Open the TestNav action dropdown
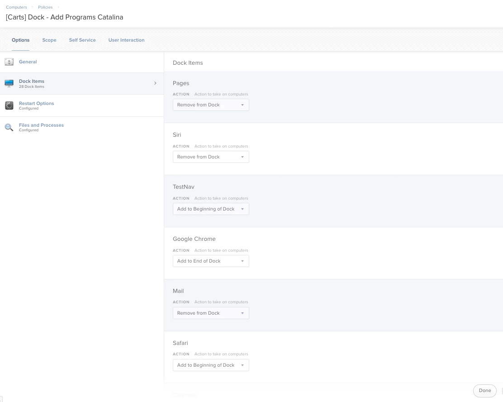 [x=211, y=209]
